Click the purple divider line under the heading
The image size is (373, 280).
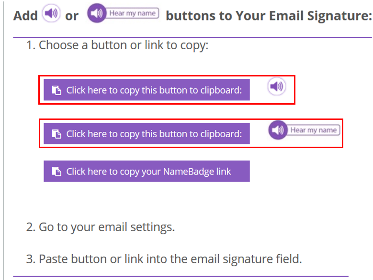point(192,37)
